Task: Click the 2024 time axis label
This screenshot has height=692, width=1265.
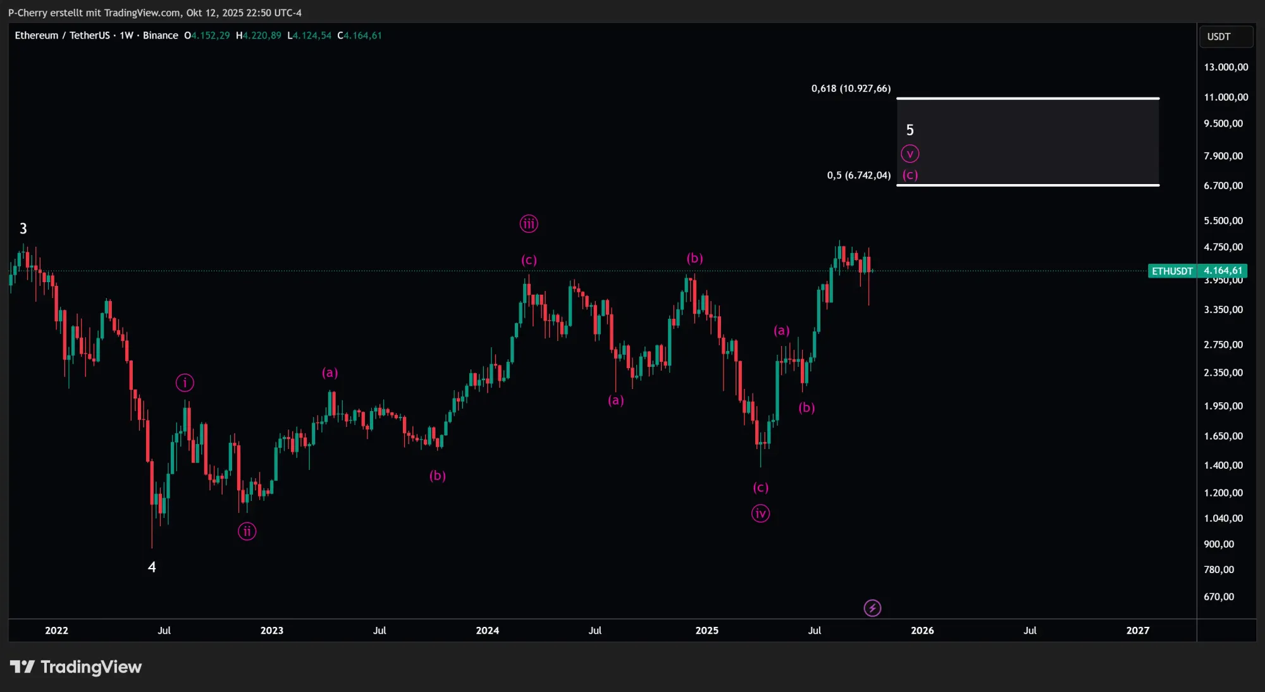Action: click(x=487, y=630)
